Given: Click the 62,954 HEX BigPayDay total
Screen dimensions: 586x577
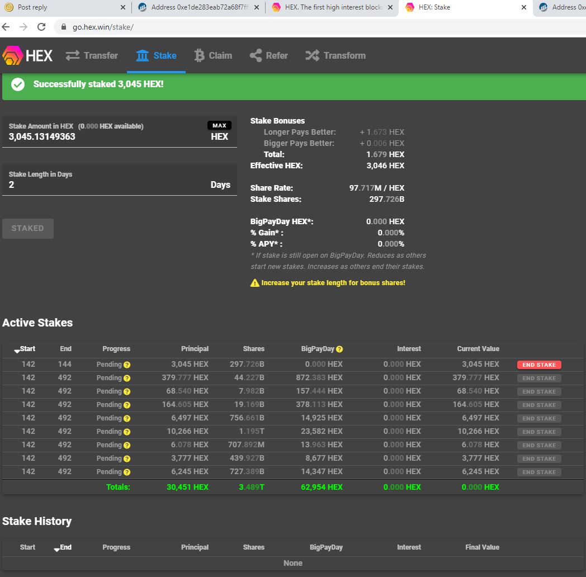Looking at the screenshot, I should pyautogui.click(x=322, y=487).
